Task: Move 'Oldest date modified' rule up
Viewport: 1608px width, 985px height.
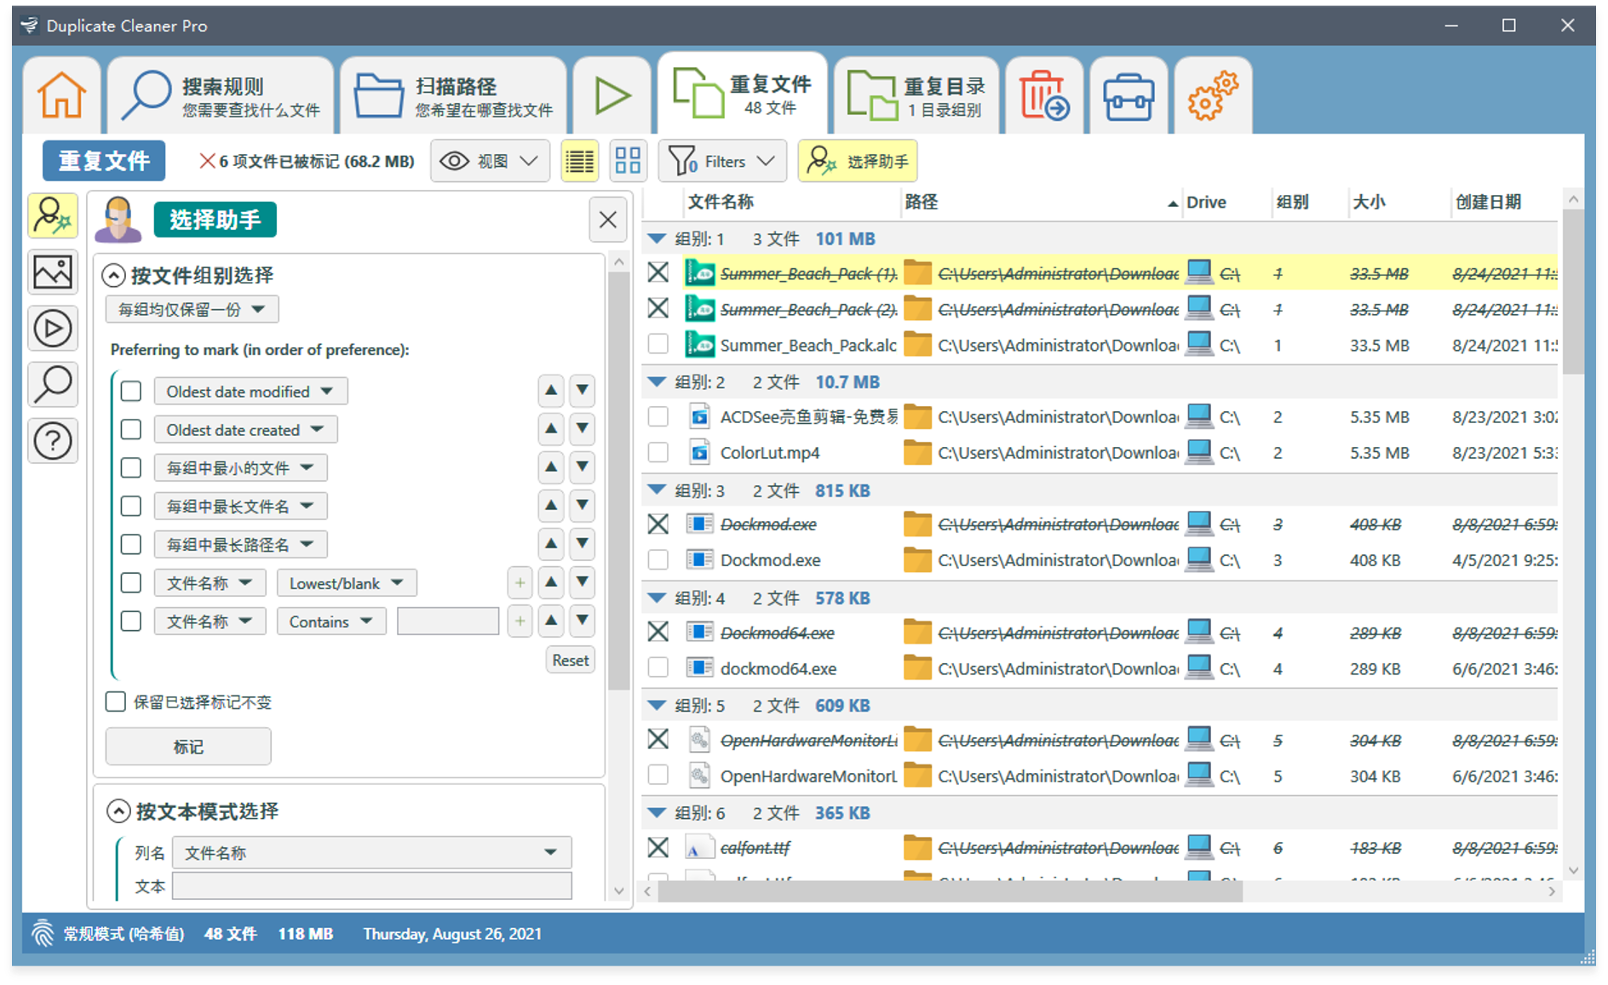Action: (551, 391)
